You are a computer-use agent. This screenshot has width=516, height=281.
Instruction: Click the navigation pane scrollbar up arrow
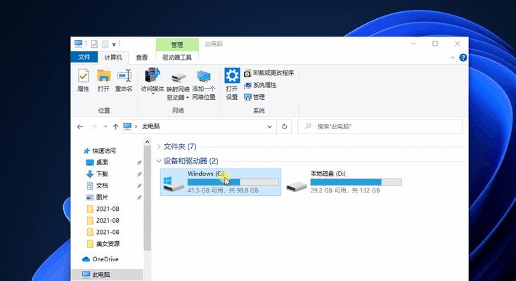pyautogui.click(x=147, y=142)
